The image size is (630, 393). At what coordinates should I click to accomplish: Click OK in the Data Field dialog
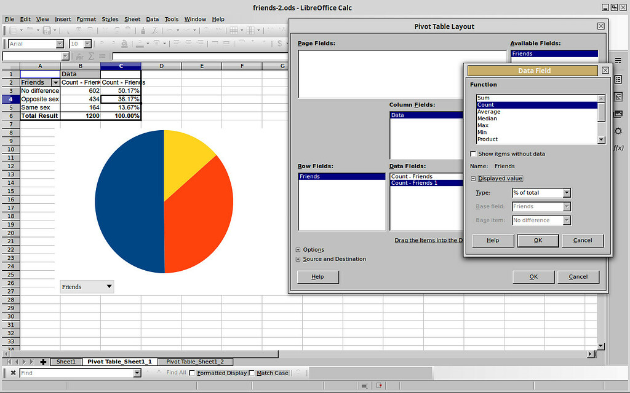pyautogui.click(x=538, y=240)
